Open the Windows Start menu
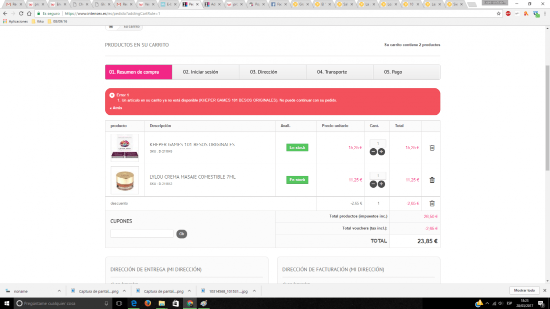 6,304
